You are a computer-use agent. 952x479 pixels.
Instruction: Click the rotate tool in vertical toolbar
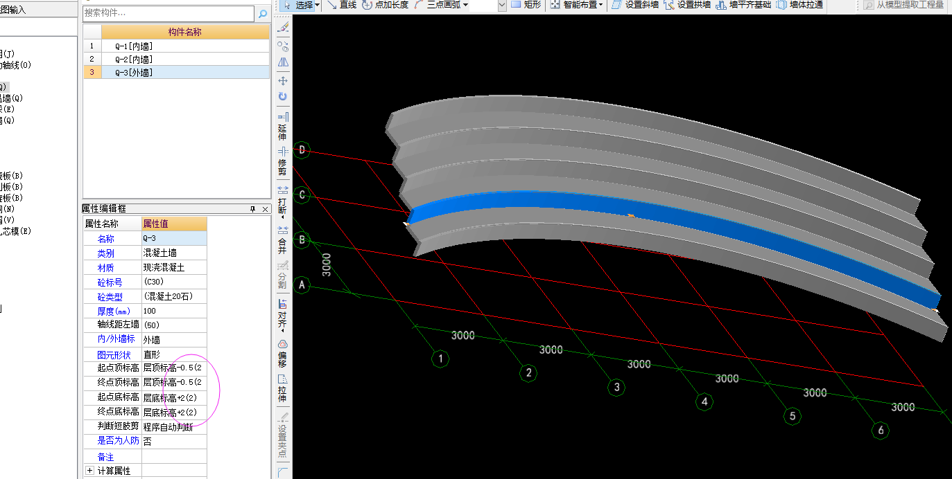tap(283, 97)
